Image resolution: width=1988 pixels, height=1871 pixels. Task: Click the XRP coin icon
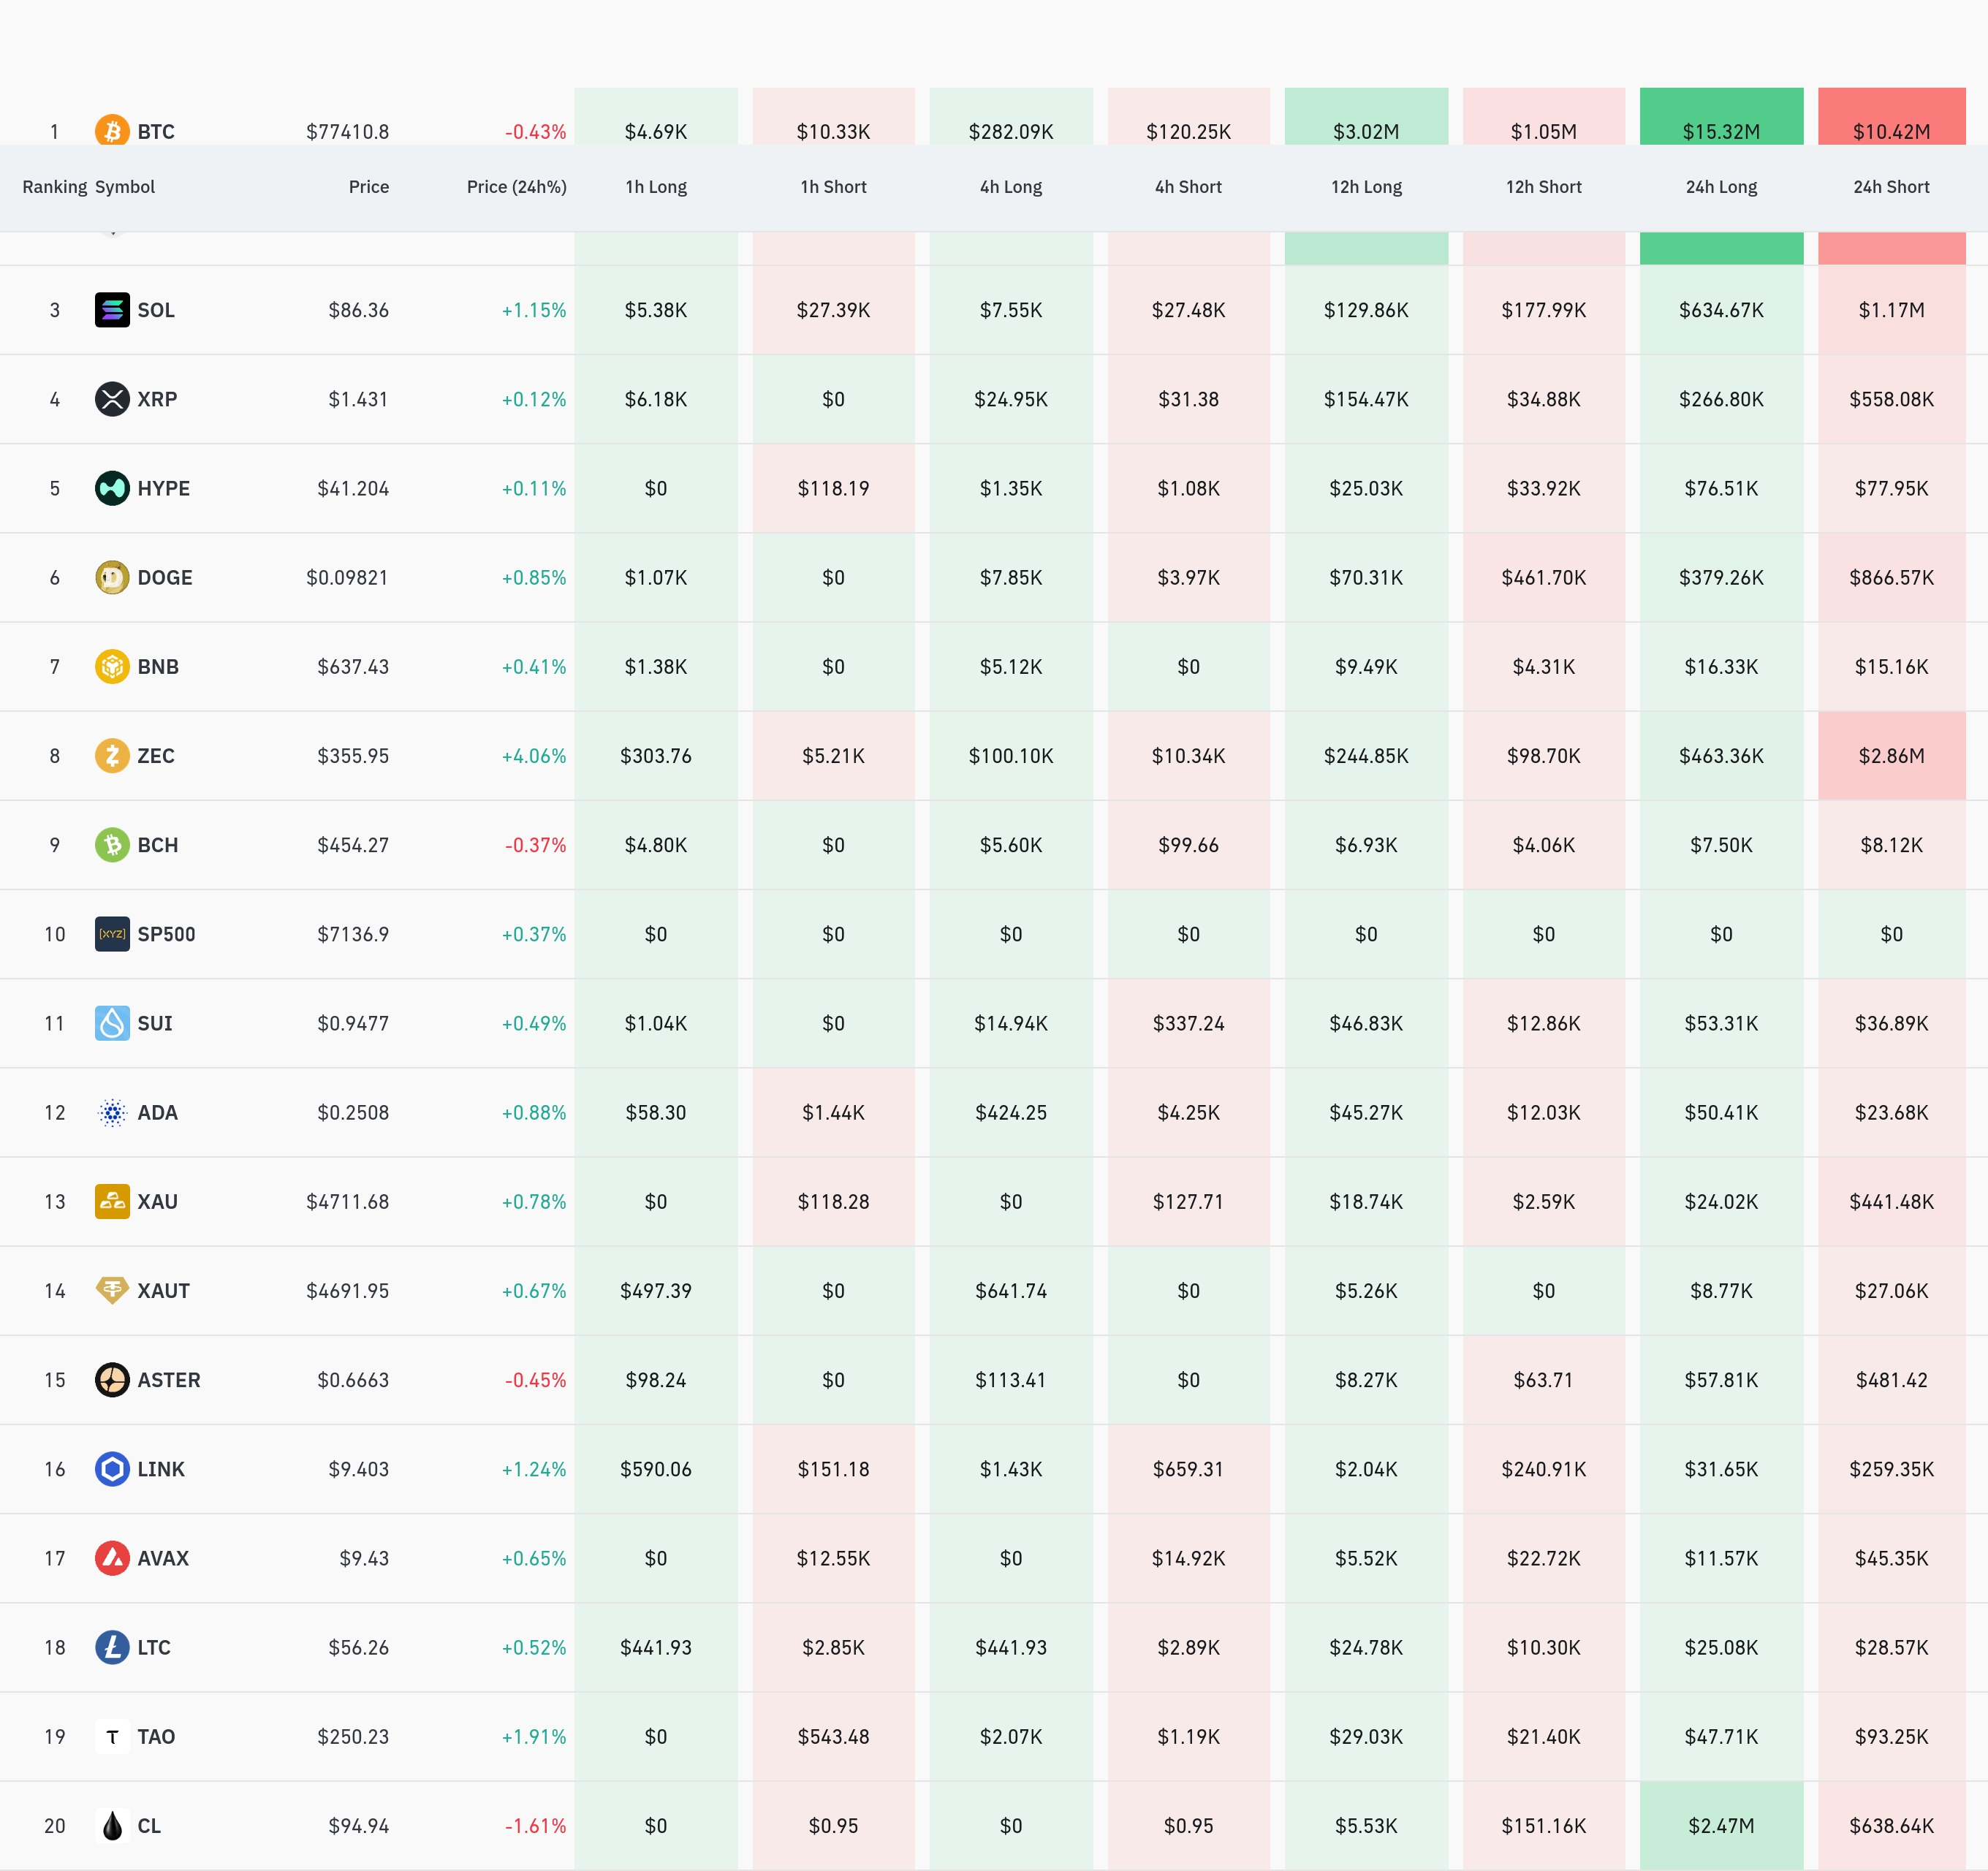pyautogui.click(x=112, y=399)
